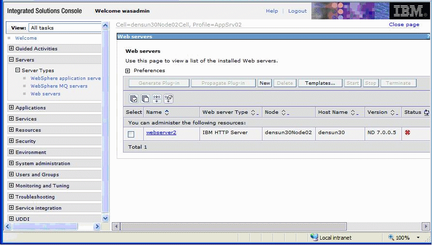Click the Help link in header
The image size is (432, 245).
click(x=272, y=11)
